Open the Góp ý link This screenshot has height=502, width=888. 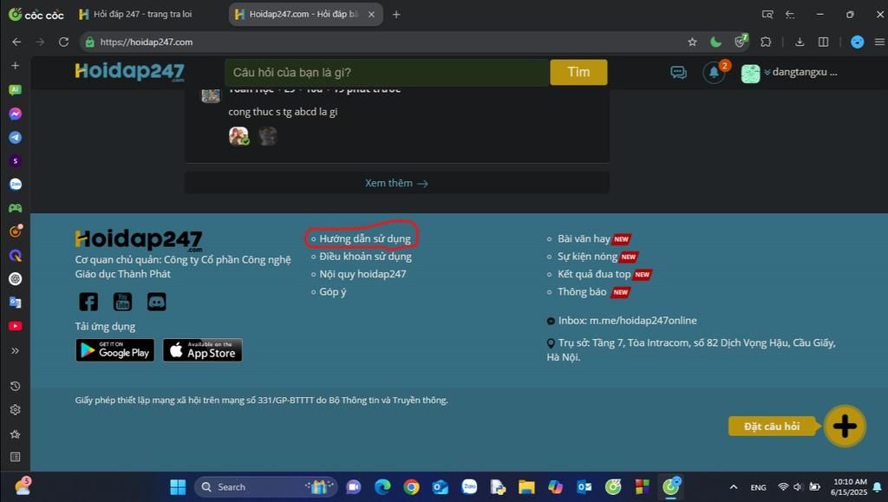coord(332,292)
